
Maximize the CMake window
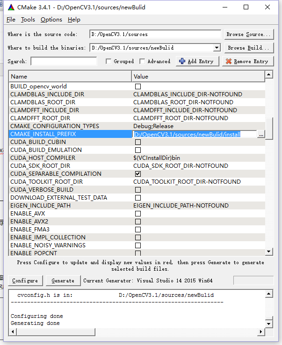(246, 7)
